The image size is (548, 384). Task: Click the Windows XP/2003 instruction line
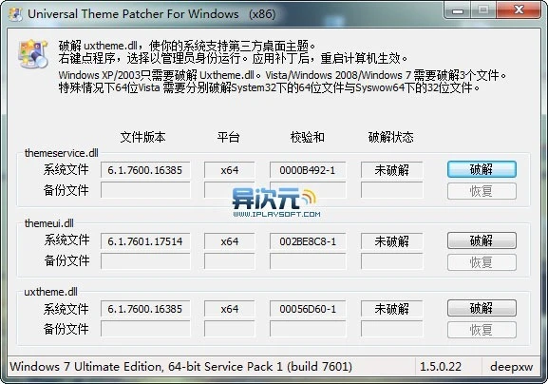282,75
